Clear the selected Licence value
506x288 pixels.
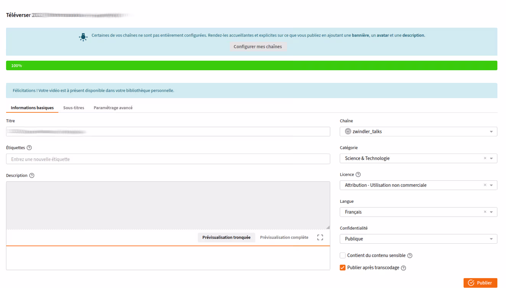point(485,185)
